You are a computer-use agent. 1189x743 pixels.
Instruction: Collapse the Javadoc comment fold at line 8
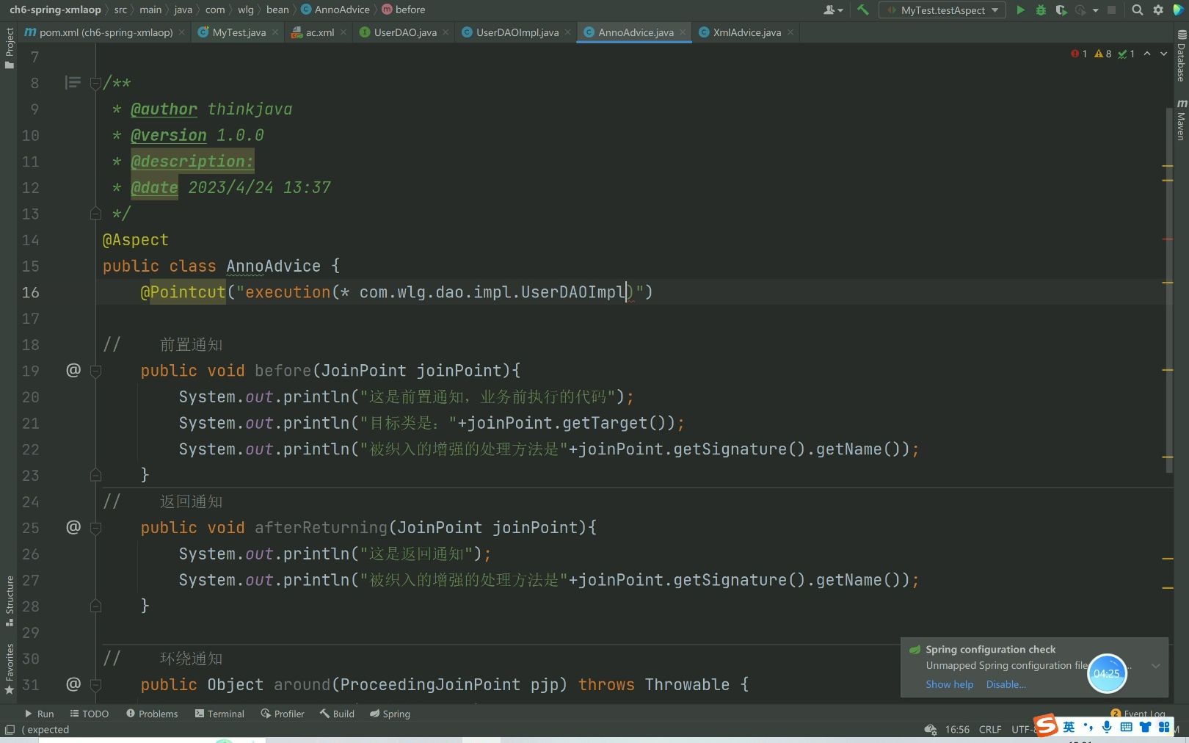[x=95, y=83]
